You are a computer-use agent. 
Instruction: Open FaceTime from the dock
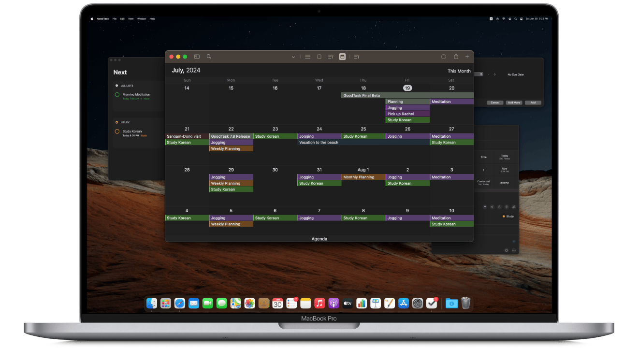(208, 303)
